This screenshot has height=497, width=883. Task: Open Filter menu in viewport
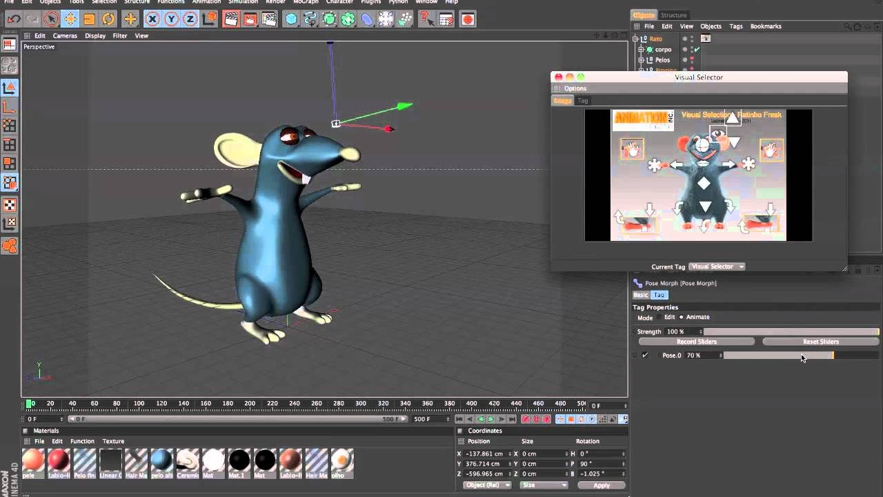tap(120, 36)
